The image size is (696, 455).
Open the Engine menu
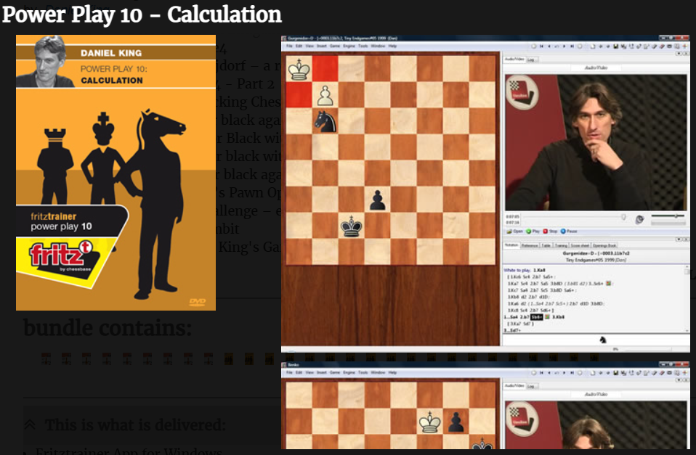(349, 46)
